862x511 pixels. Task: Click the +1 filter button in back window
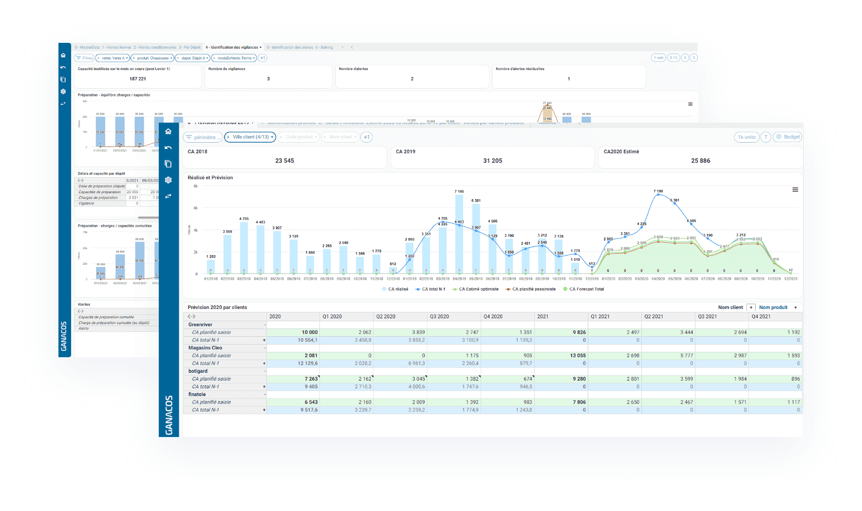coord(262,58)
